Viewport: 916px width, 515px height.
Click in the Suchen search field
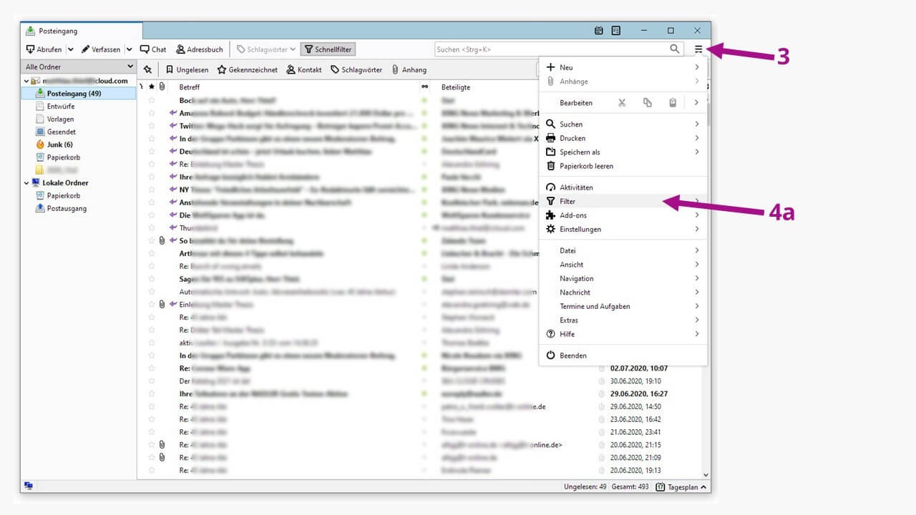pyautogui.click(x=551, y=49)
